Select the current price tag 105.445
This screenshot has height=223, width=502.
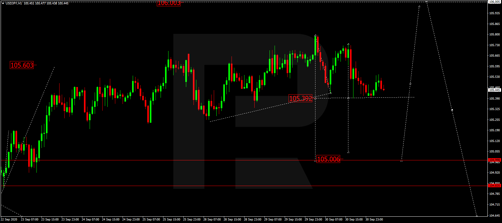(x=494, y=90)
